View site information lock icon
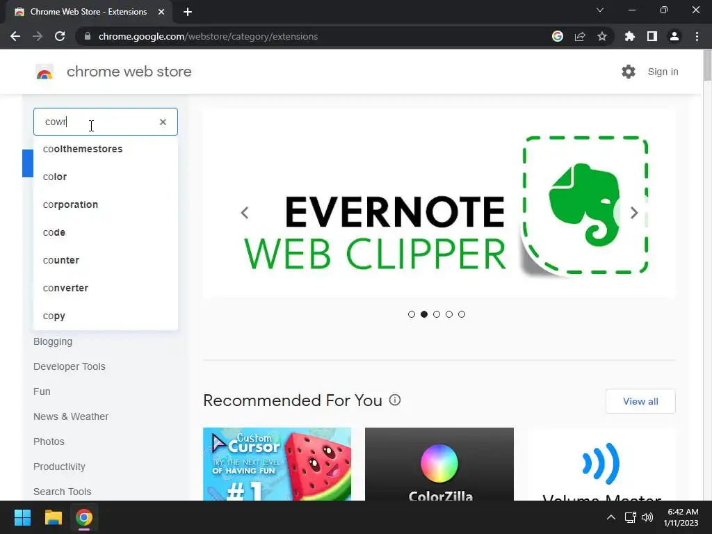This screenshot has width=712, height=534. coord(88,36)
